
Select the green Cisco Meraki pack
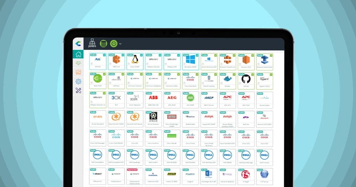[x=172, y=138]
